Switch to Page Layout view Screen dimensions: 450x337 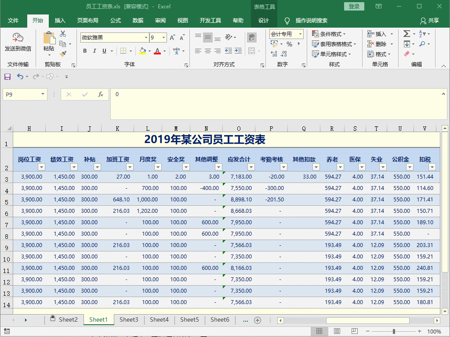pos(337,331)
